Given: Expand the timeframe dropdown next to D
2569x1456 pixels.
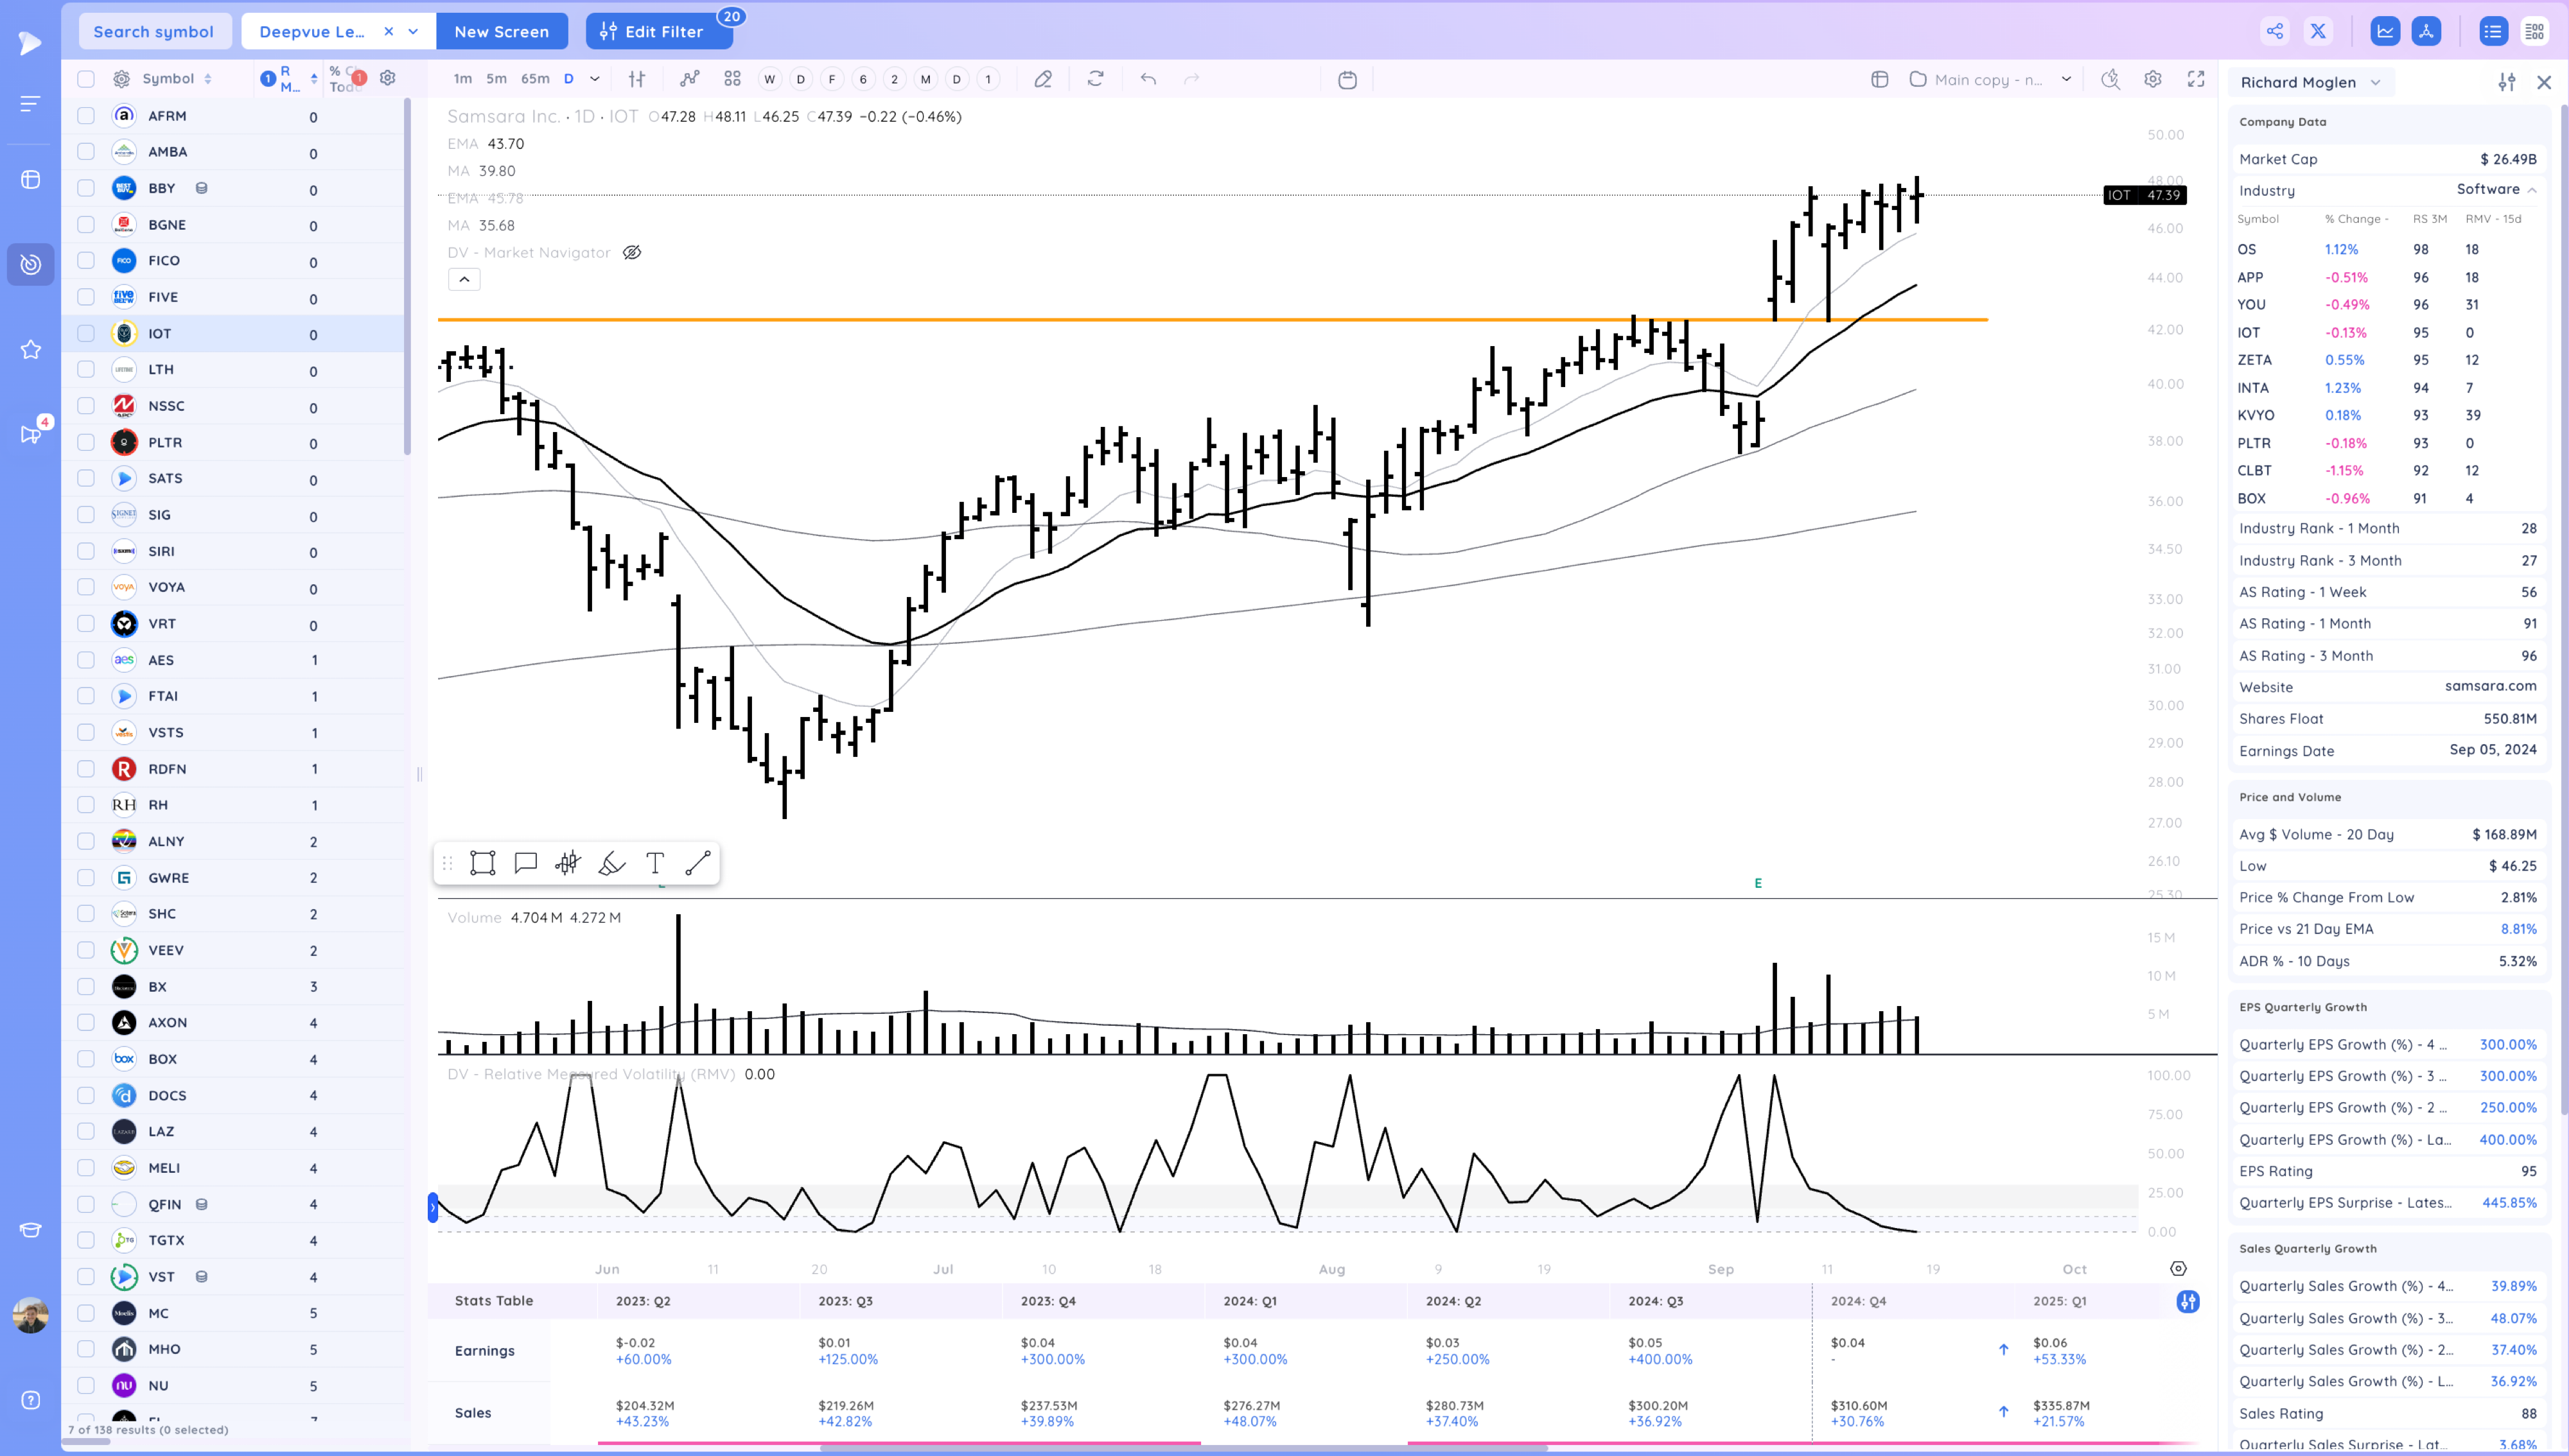Looking at the screenshot, I should point(594,79).
